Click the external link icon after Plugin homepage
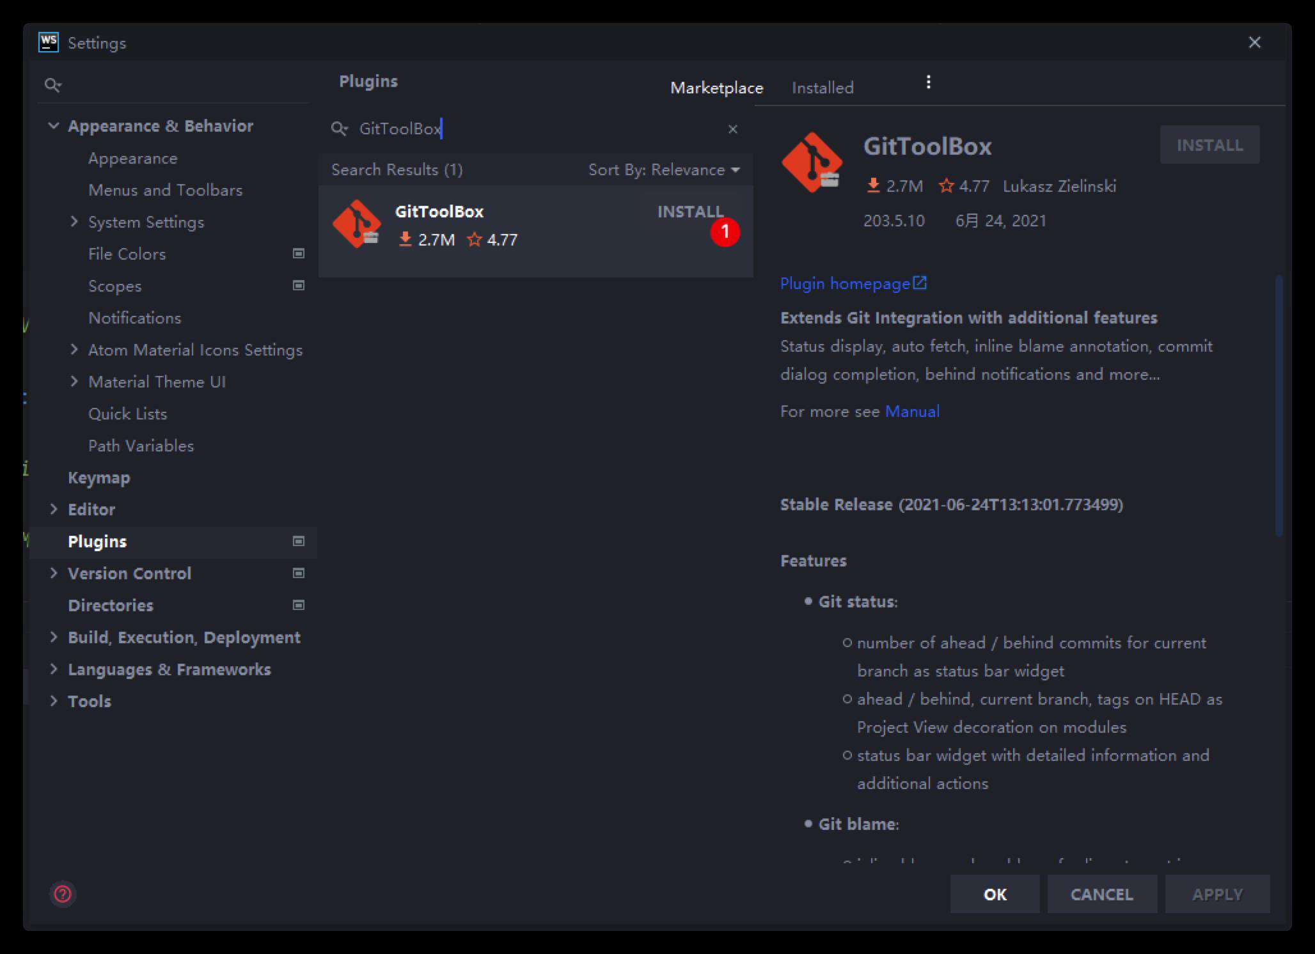Image resolution: width=1315 pixels, height=954 pixels. (920, 283)
